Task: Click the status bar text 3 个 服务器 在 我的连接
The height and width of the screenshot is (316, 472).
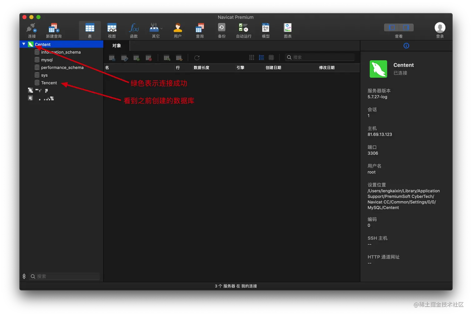Action: (236, 286)
